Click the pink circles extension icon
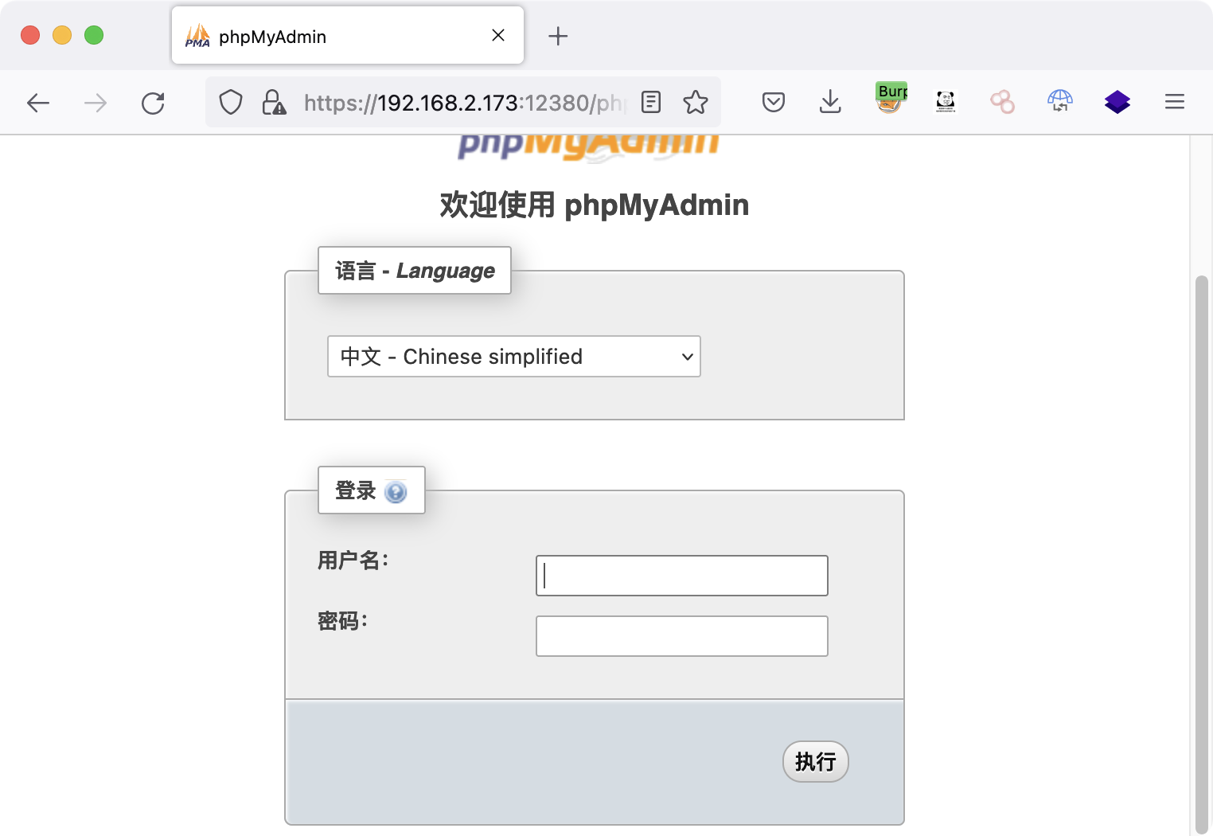The height and width of the screenshot is (836, 1213). (1002, 101)
